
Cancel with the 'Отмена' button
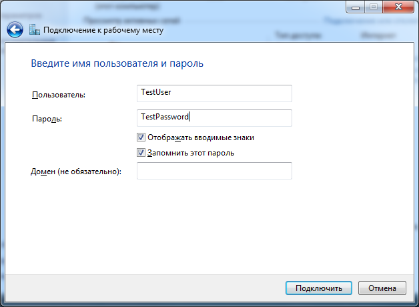point(382,288)
